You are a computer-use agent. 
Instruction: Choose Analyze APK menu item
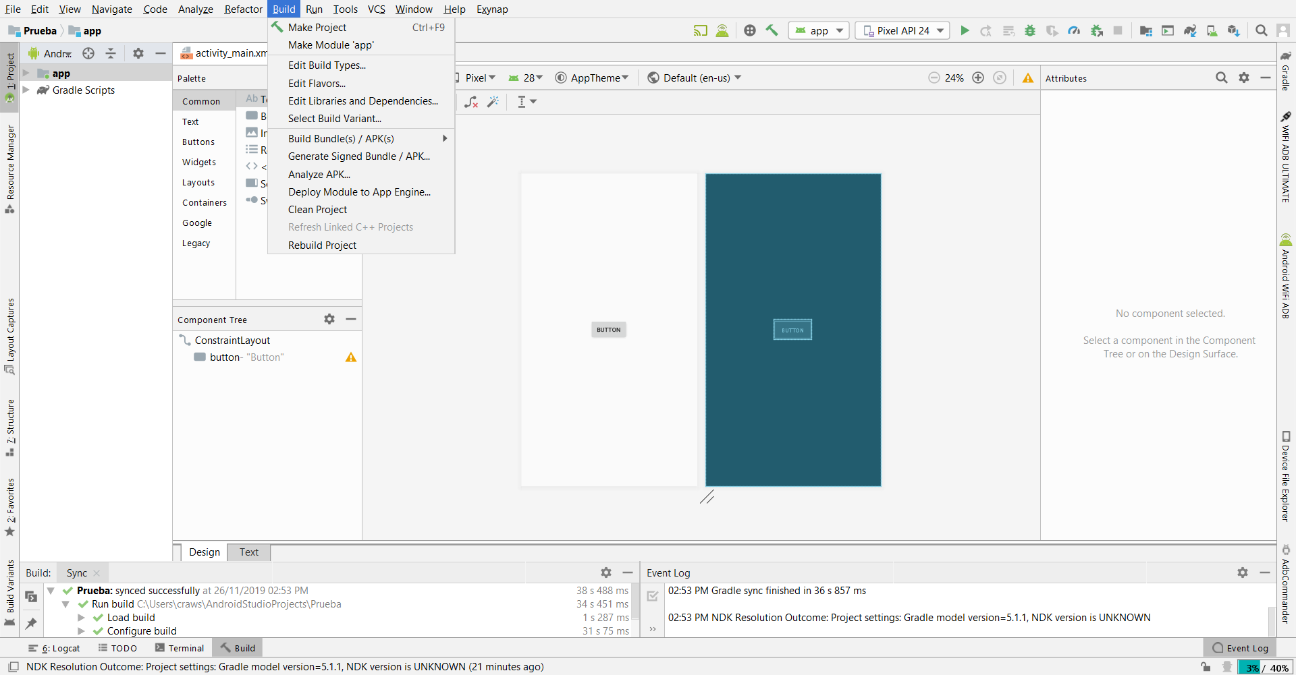point(361,175)
